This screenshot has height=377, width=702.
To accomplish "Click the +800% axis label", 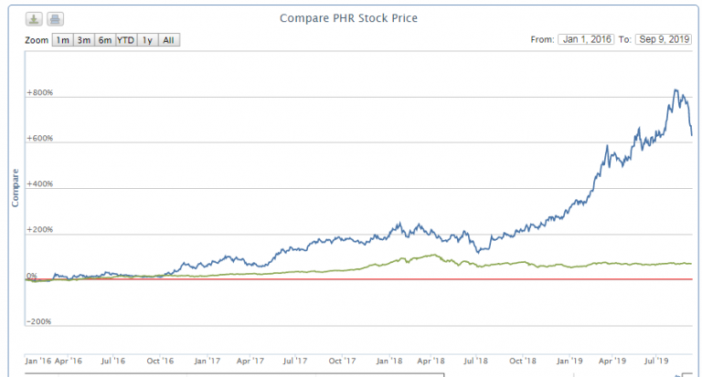I will [40, 92].
